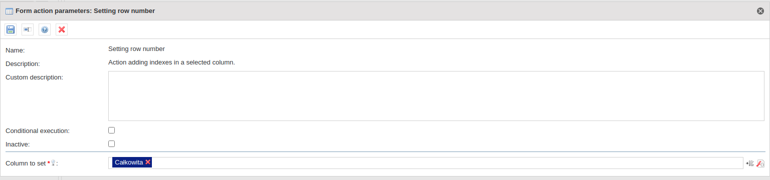Screen dimensions: 770x180
Task: Click inside the Custom description text area
Action: click(436, 96)
